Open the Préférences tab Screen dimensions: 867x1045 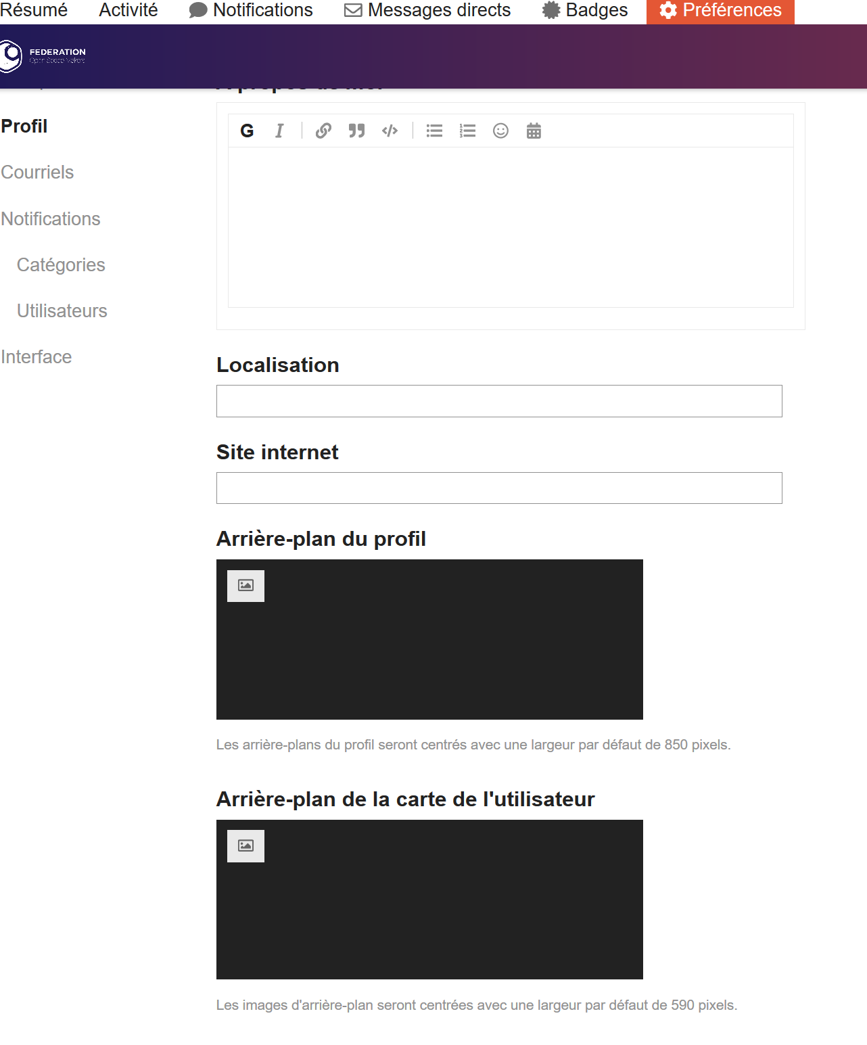(x=720, y=11)
